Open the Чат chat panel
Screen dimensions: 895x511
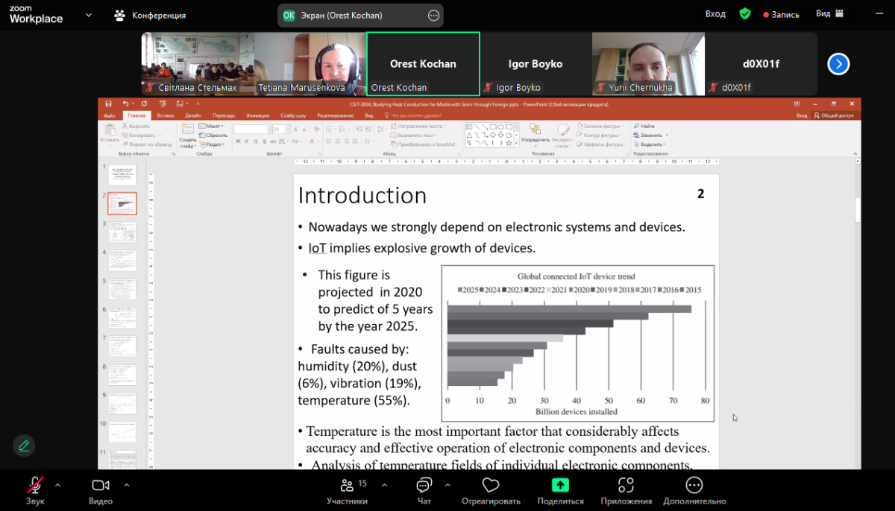[424, 486]
